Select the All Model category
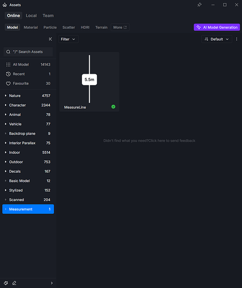The height and width of the screenshot is (288, 242). click(x=28, y=65)
